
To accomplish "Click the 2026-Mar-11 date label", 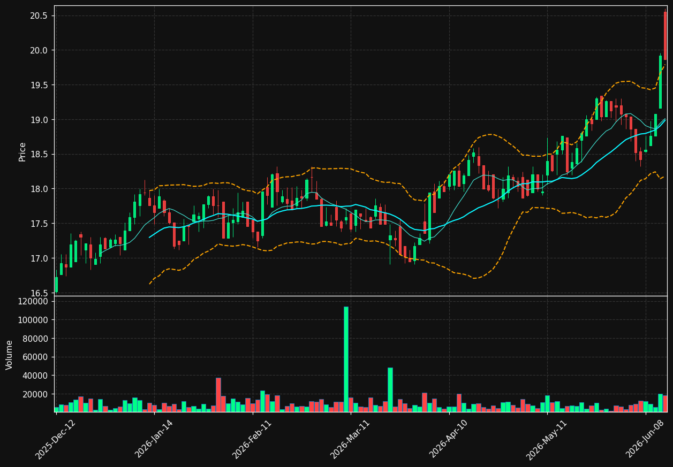I will click(350, 439).
